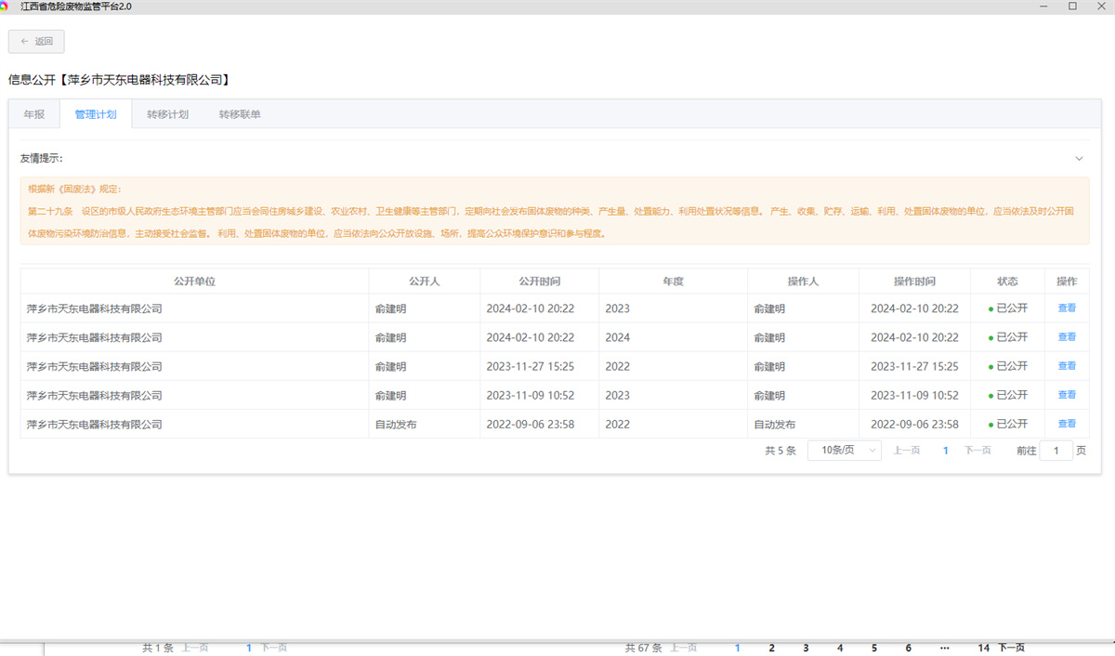
Task: Click 查看 for the 2023-11-09 record
Action: [1067, 395]
